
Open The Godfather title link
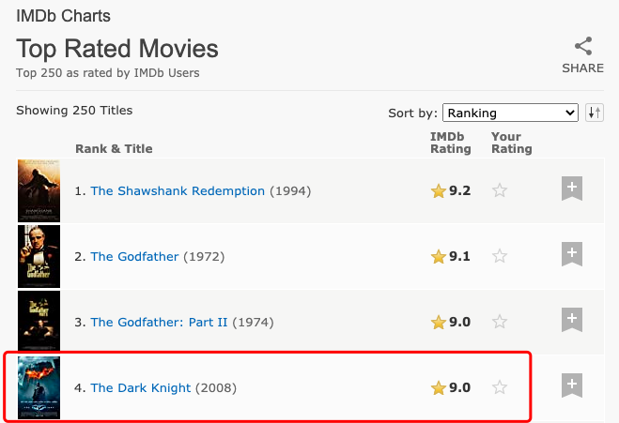pyautogui.click(x=134, y=257)
